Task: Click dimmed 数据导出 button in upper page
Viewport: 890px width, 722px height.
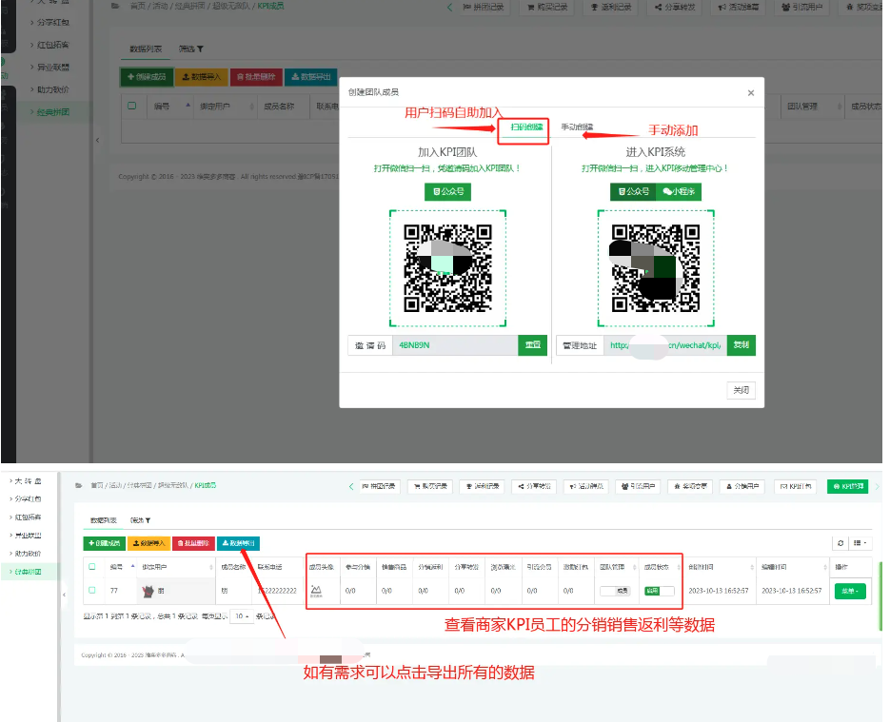Action: 311,76
